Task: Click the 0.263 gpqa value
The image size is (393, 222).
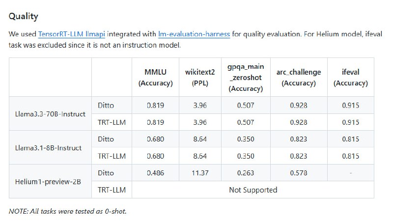Action: coord(245,173)
